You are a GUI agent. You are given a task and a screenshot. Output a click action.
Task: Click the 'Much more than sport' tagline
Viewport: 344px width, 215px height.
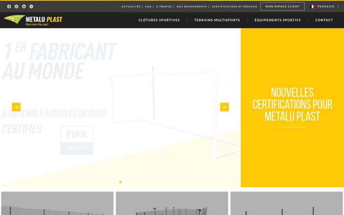pos(37,24)
